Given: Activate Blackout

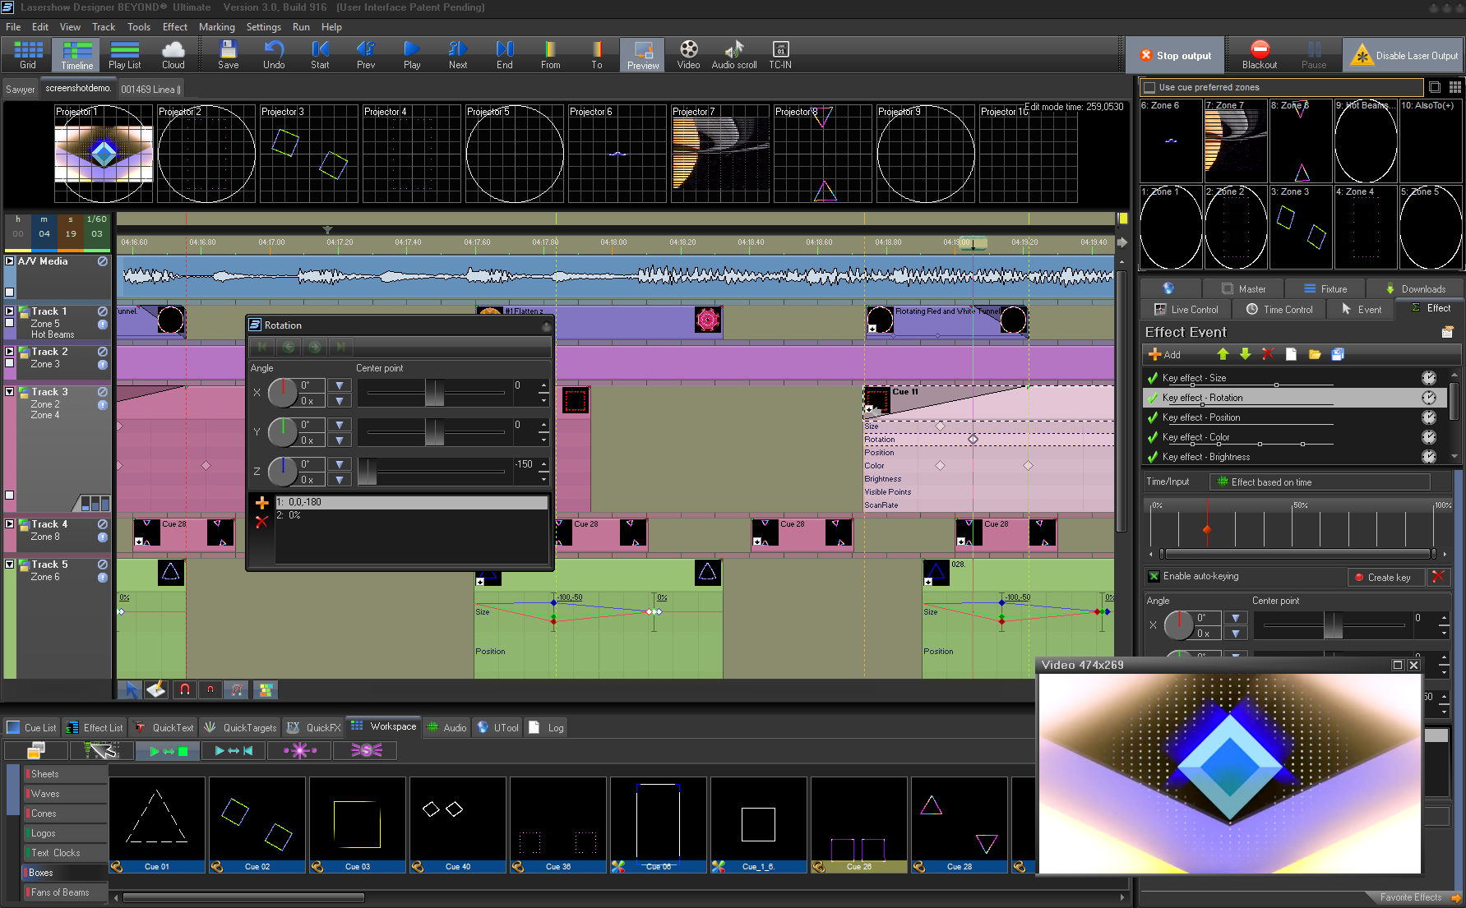Looking at the screenshot, I should point(1260,55).
